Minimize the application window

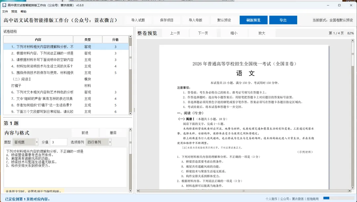[328, 5]
